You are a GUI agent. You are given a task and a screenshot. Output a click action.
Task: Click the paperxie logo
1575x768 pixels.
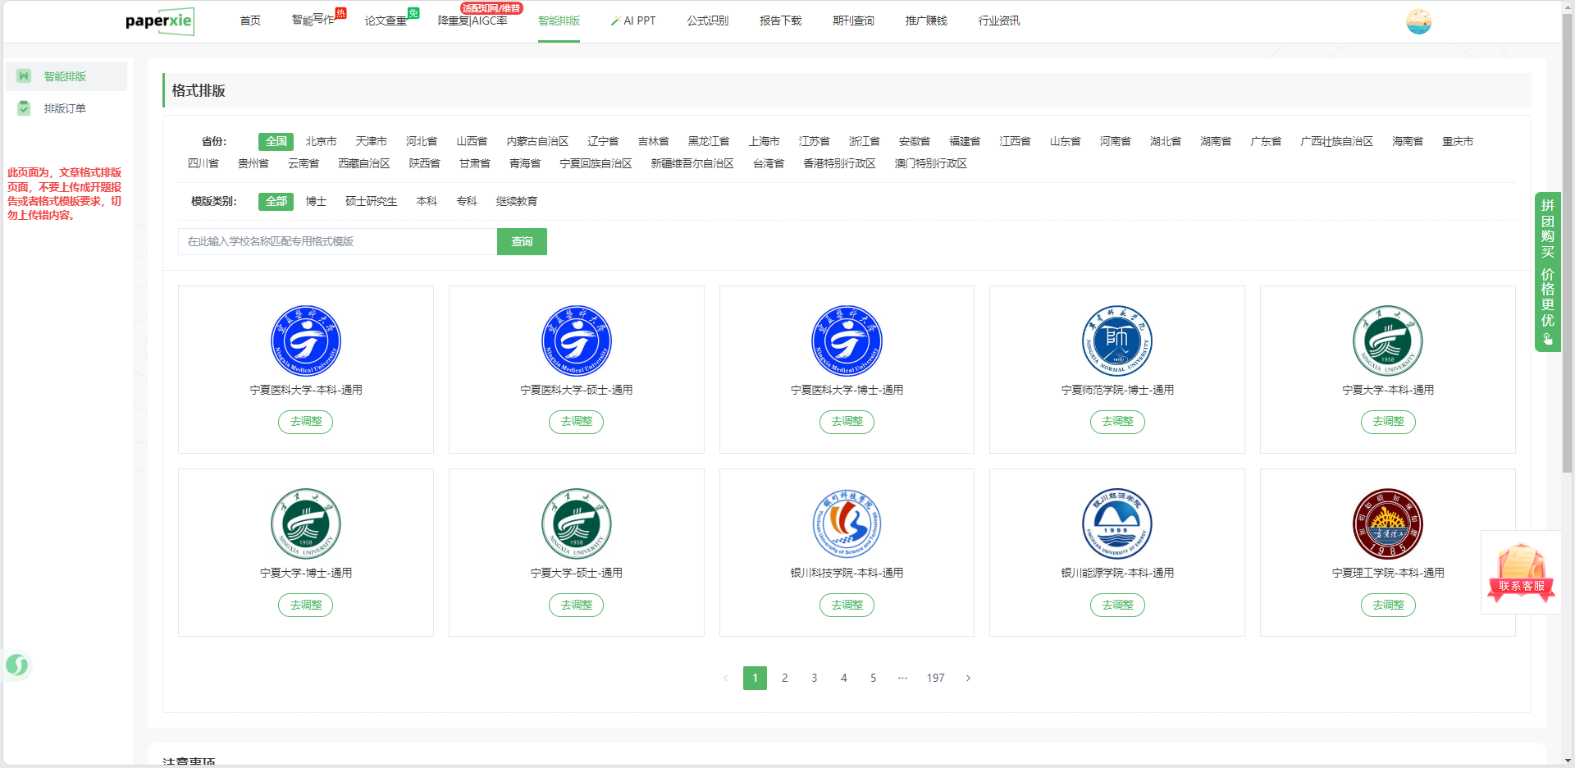[x=159, y=21]
